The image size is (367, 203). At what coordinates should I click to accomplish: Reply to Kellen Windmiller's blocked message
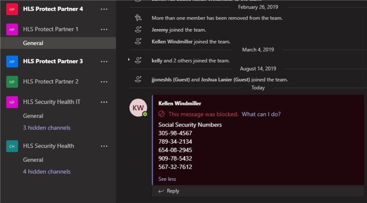click(169, 191)
